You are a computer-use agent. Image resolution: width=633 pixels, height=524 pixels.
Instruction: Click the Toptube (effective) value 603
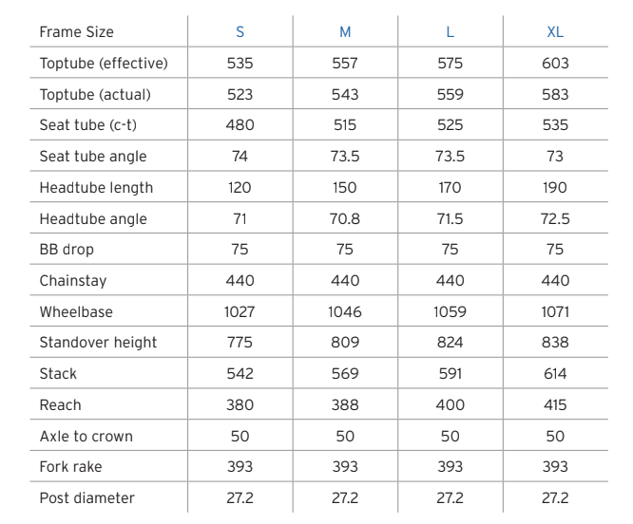[555, 64]
